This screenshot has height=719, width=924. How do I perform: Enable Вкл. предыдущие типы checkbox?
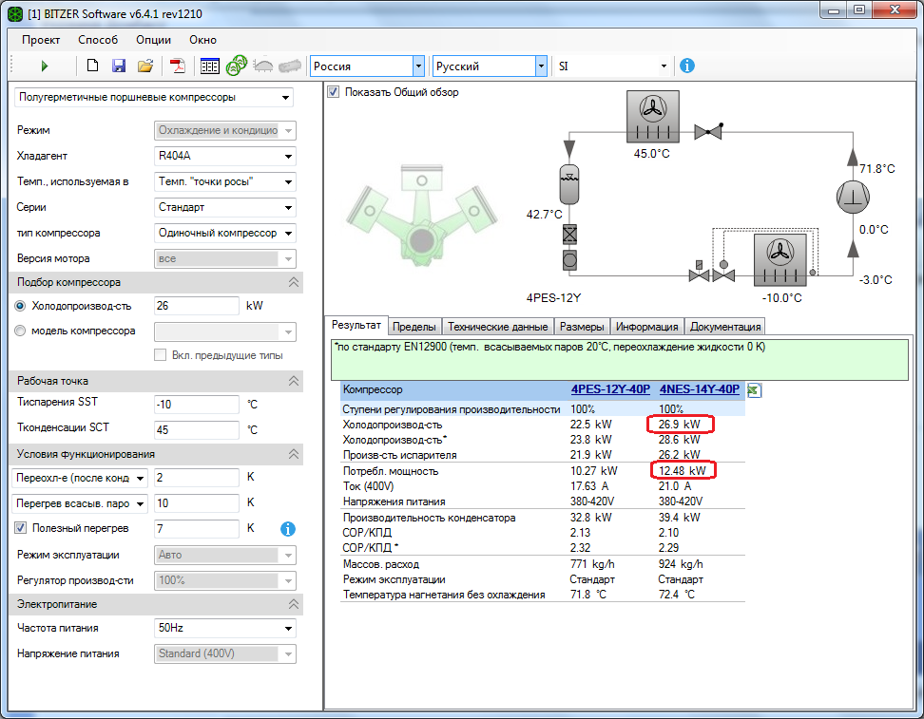[x=160, y=355]
